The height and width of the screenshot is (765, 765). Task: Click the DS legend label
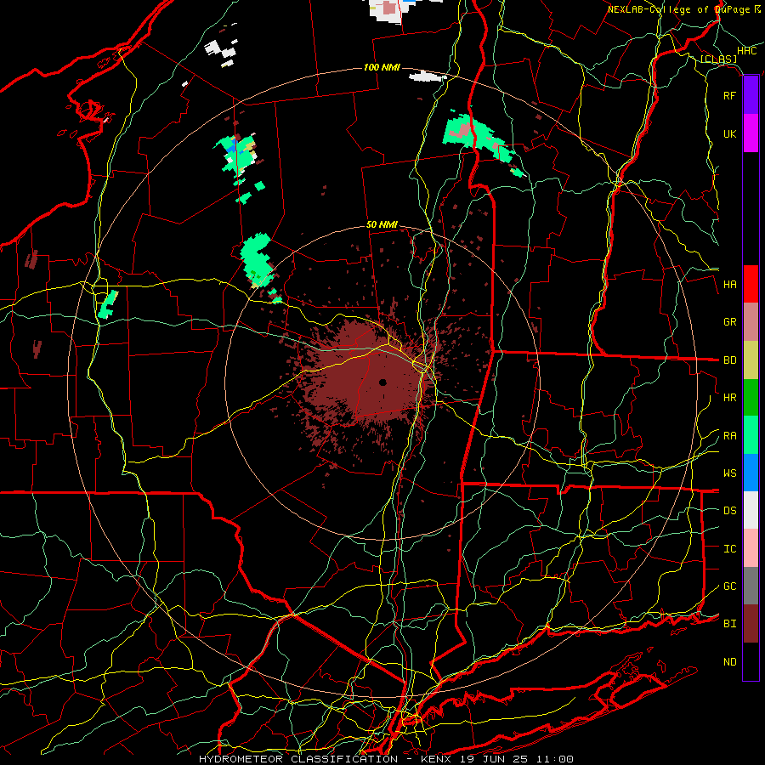coord(729,511)
